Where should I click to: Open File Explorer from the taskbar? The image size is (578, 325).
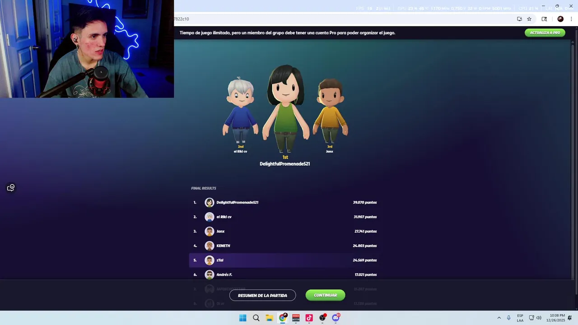pos(269,318)
